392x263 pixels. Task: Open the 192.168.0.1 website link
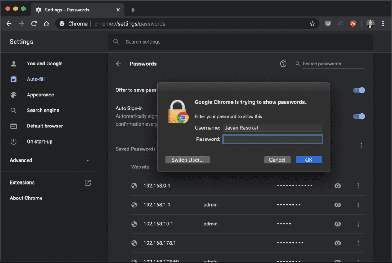tap(157, 186)
